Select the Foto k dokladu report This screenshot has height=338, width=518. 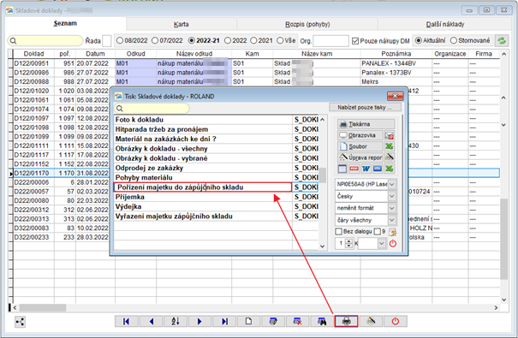point(203,120)
